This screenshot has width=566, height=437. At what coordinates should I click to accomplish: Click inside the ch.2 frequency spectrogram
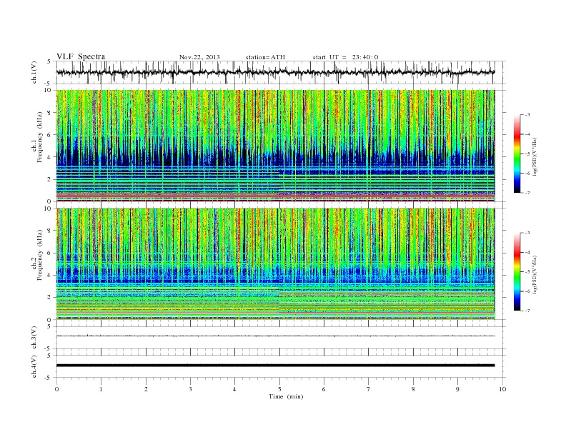point(275,264)
